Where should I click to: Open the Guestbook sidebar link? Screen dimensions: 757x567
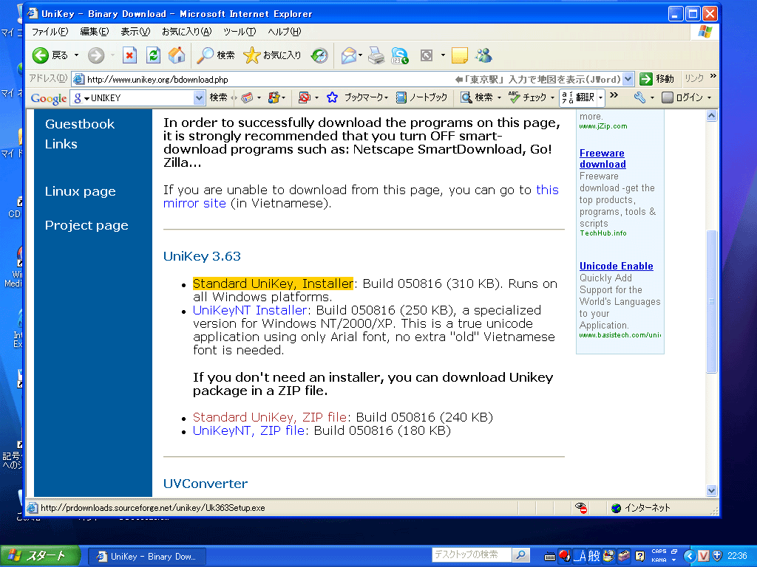[x=80, y=124]
